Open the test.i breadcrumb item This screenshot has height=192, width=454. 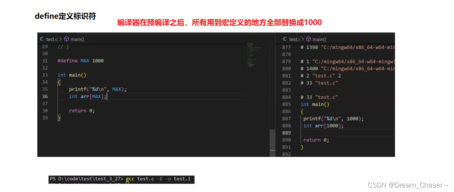[x=294, y=39]
